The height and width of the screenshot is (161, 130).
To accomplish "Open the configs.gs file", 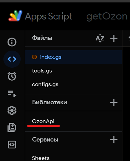I will coord(73,84).
